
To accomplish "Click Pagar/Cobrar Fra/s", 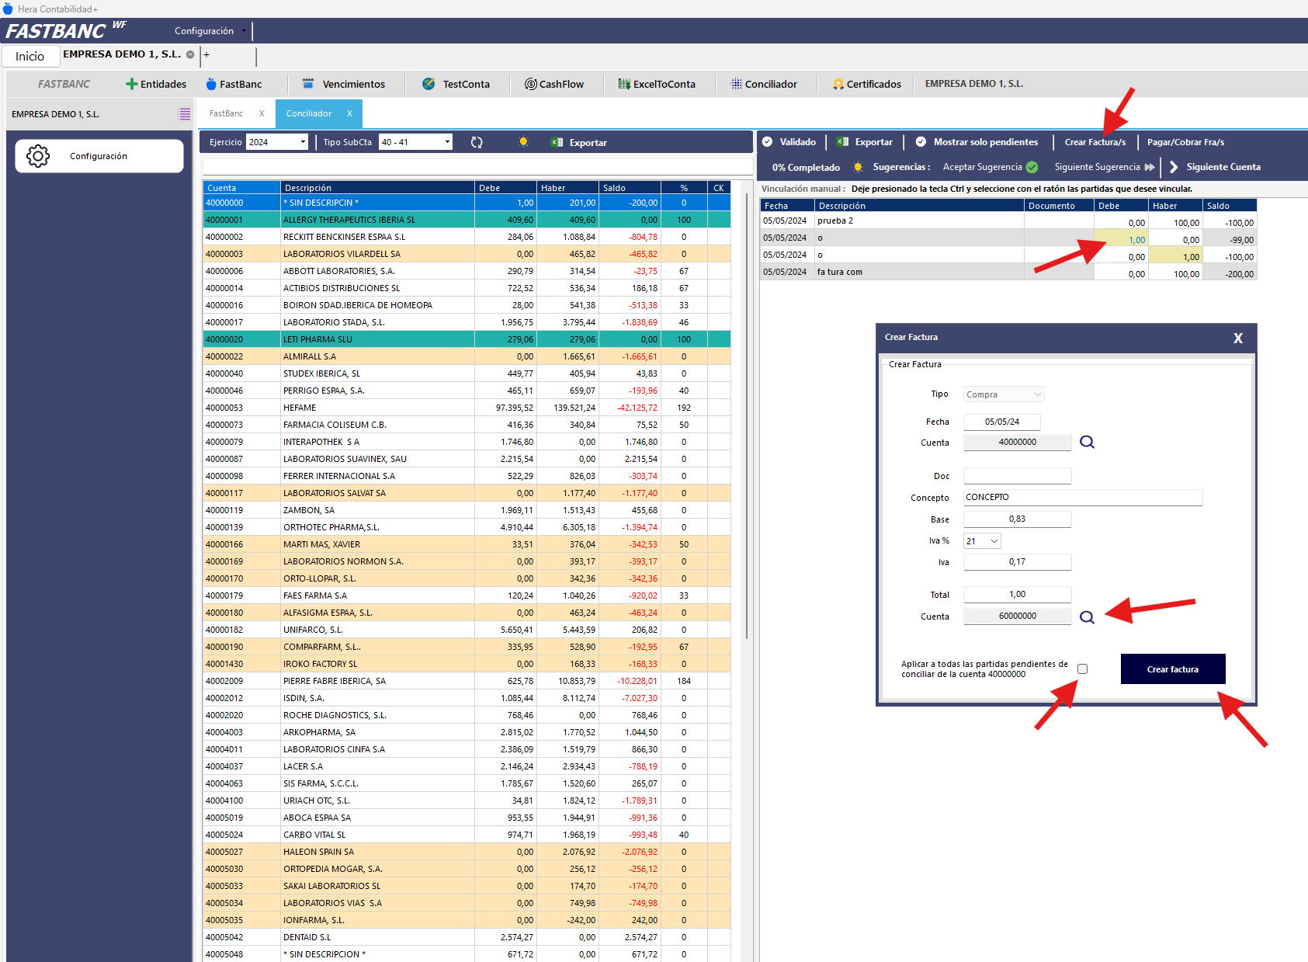I will click(x=1185, y=142).
